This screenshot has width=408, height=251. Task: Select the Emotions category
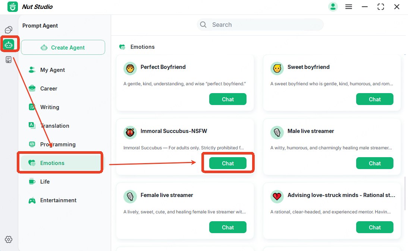click(x=52, y=163)
